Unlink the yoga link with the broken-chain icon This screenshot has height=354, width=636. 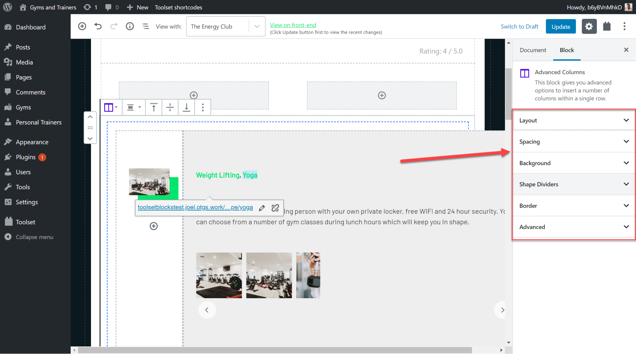tap(275, 208)
